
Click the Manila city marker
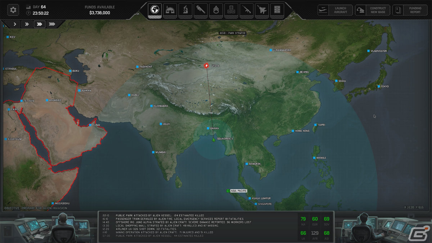pos(315,158)
